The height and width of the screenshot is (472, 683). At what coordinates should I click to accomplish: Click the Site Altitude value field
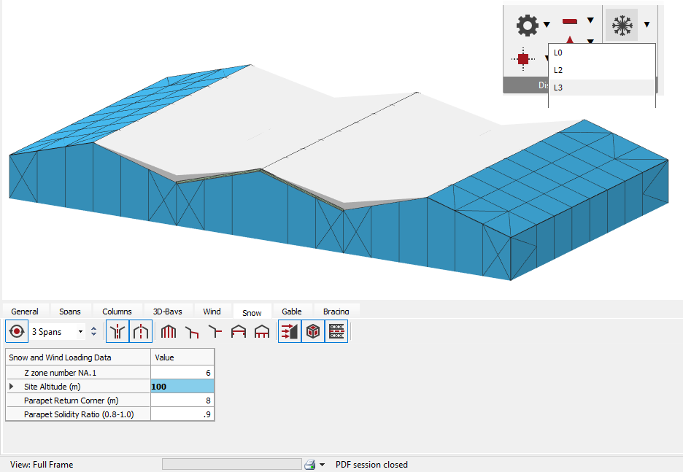(182, 386)
